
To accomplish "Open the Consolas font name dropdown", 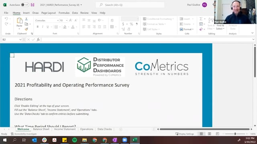I will point(58,20).
